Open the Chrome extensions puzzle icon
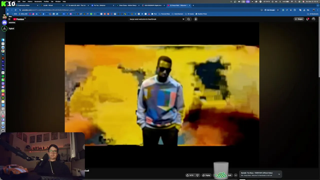The image size is (320, 180). (295, 10)
